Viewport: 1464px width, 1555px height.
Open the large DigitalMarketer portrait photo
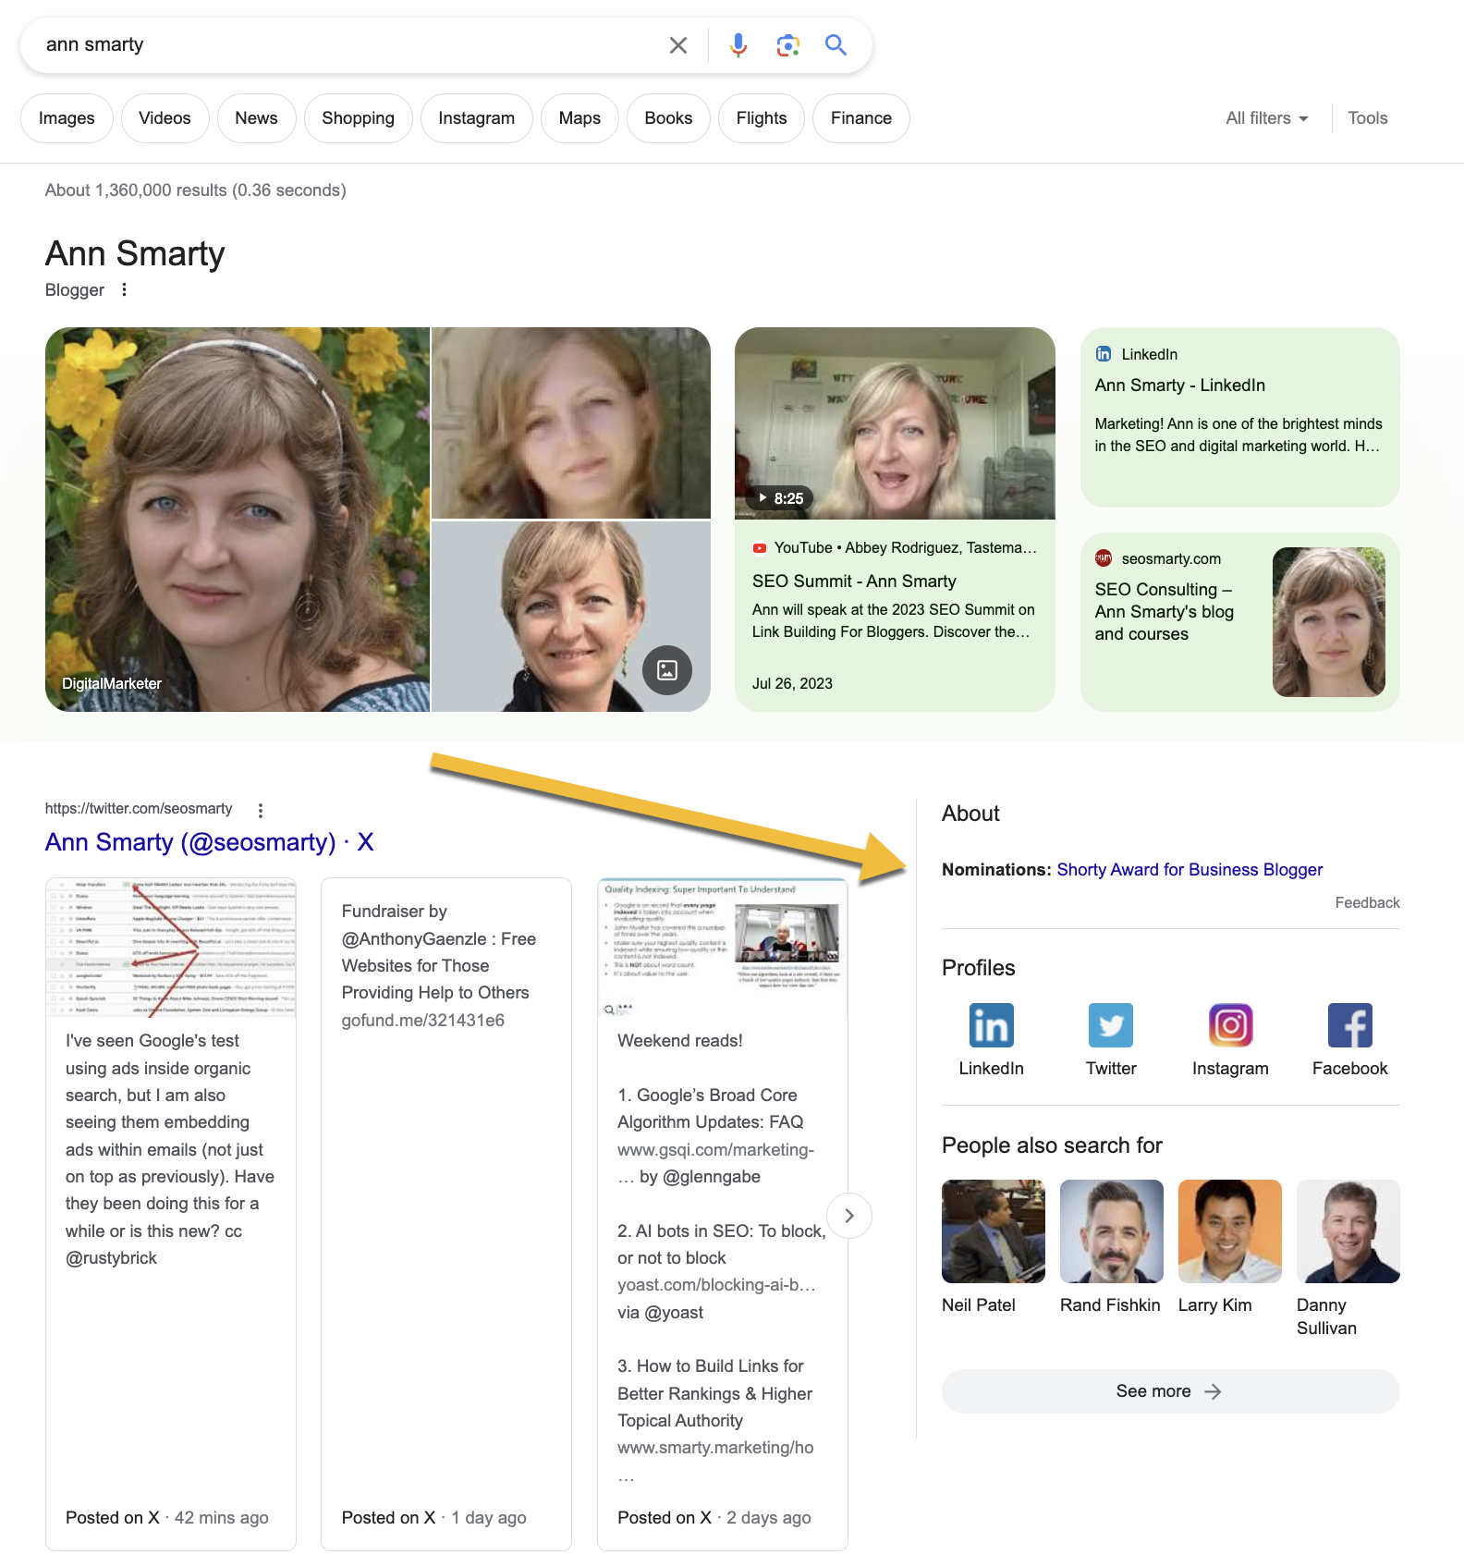(238, 520)
